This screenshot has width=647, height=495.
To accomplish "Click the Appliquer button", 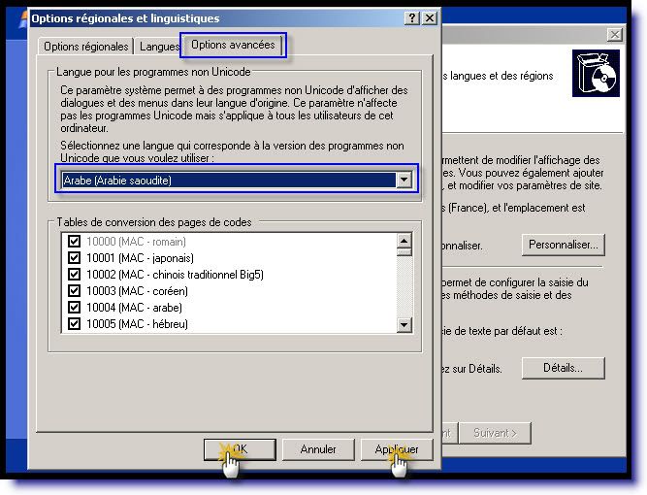I will click(396, 449).
